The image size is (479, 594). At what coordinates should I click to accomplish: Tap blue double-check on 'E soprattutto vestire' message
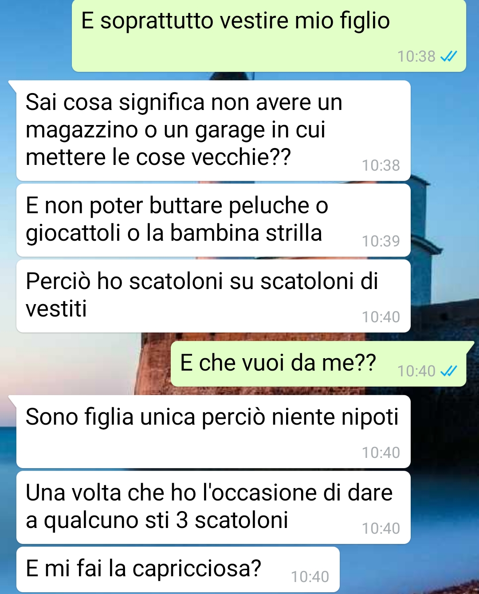(x=448, y=56)
